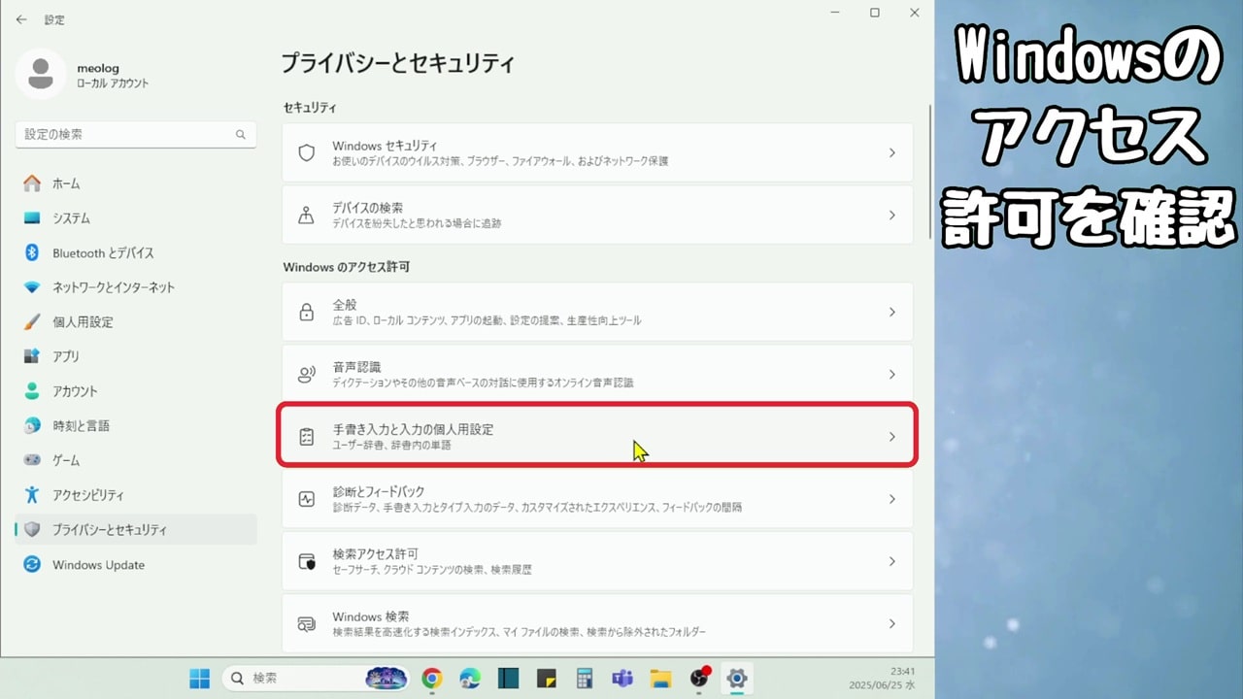Click the description デバイスを紛失したと思われる場合に追跡
1243x699 pixels.
pos(417,223)
